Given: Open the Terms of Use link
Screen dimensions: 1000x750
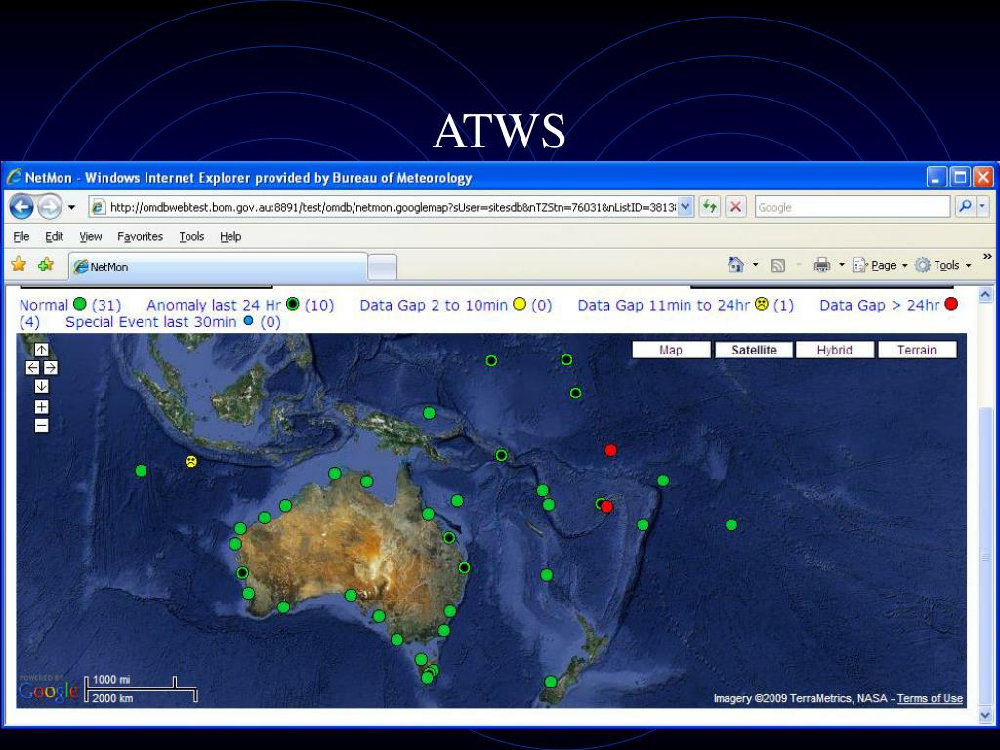Looking at the screenshot, I should click(x=930, y=698).
